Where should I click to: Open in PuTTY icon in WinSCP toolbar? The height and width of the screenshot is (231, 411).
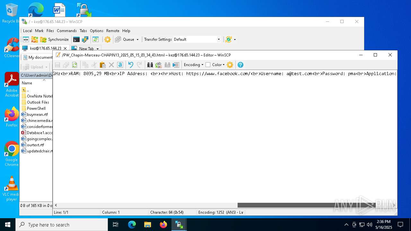click(x=85, y=39)
